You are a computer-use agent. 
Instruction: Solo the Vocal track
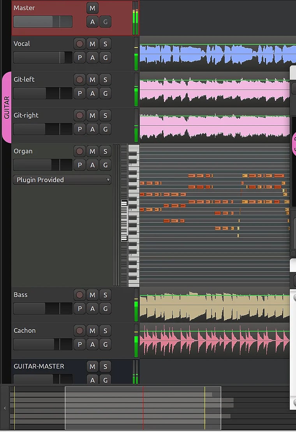coord(105,44)
